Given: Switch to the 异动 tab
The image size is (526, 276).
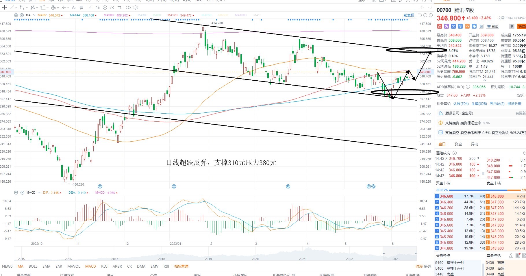Looking at the screenshot, I should click(x=475, y=144).
